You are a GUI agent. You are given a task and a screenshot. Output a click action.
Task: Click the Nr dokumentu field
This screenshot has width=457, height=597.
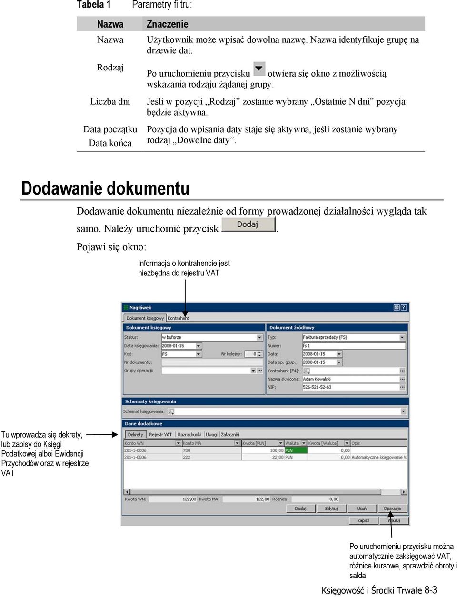point(212,362)
